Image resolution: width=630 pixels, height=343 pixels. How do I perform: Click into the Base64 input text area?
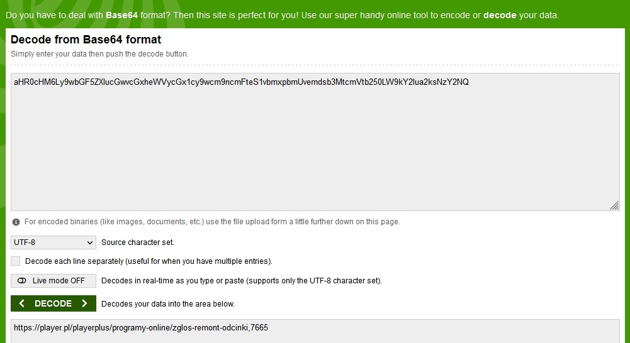coord(315,144)
